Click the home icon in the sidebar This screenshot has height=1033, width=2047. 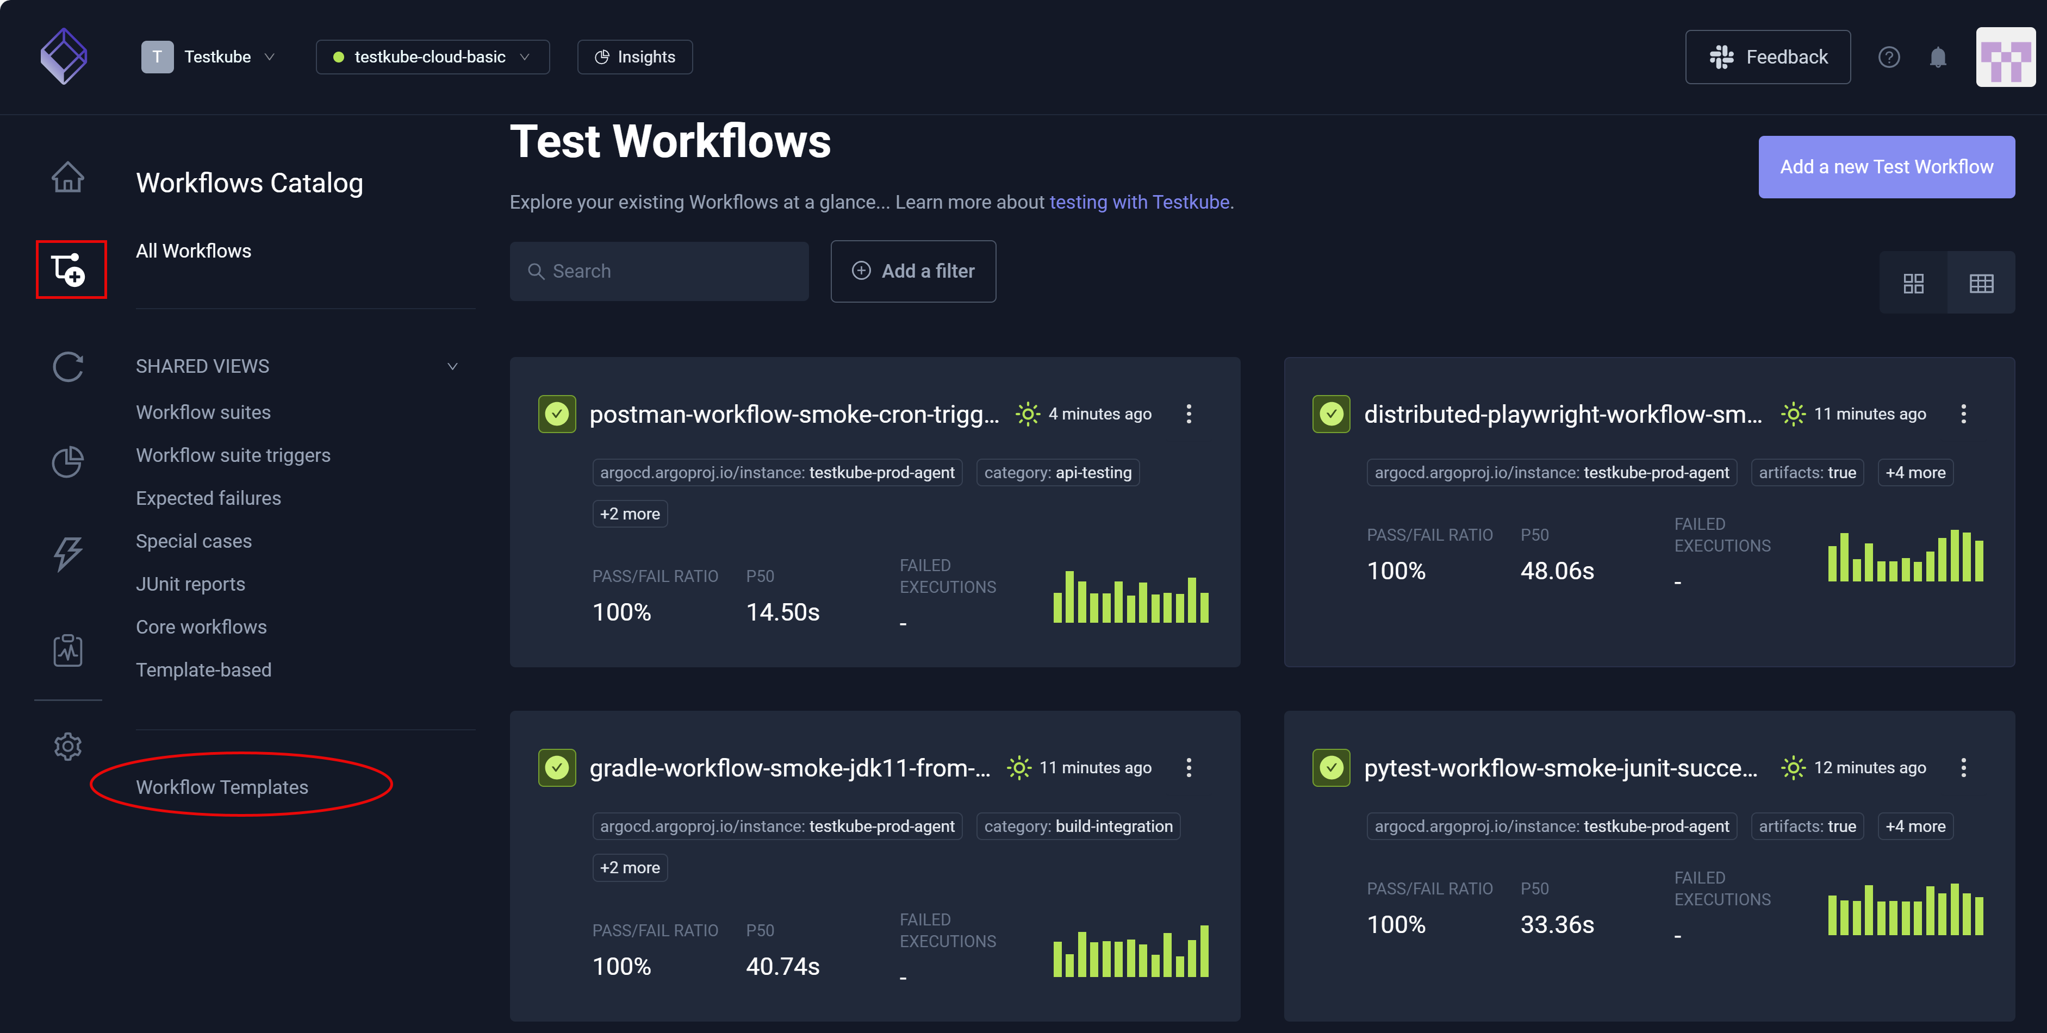click(x=69, y=177)
